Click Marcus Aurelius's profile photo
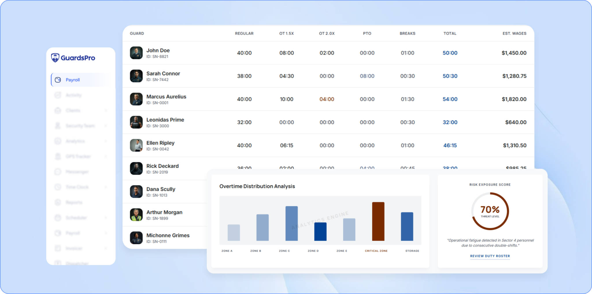 pos(136,99)
